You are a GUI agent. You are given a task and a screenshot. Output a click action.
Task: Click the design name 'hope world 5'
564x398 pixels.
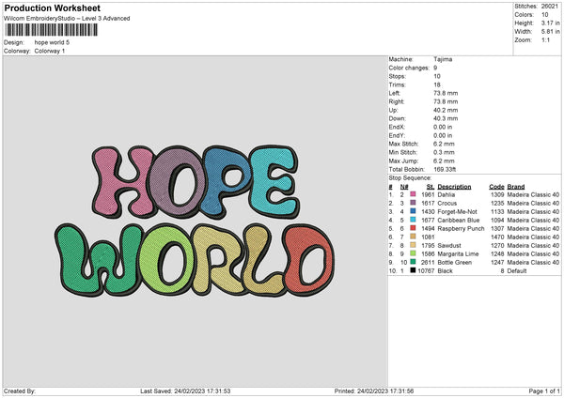pyautogui.click(x=52, y=42)
